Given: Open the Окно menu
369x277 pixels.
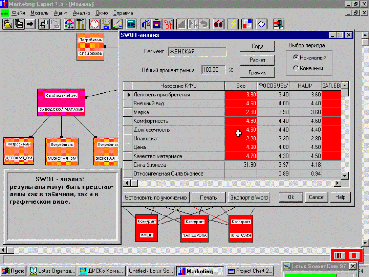Looking at the screenshot, I should pos(101,13).
